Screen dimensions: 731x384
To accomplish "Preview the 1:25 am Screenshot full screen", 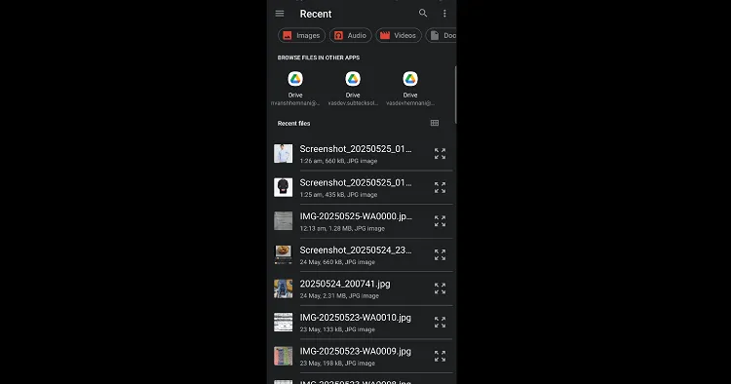I will (x=441, y=187).
